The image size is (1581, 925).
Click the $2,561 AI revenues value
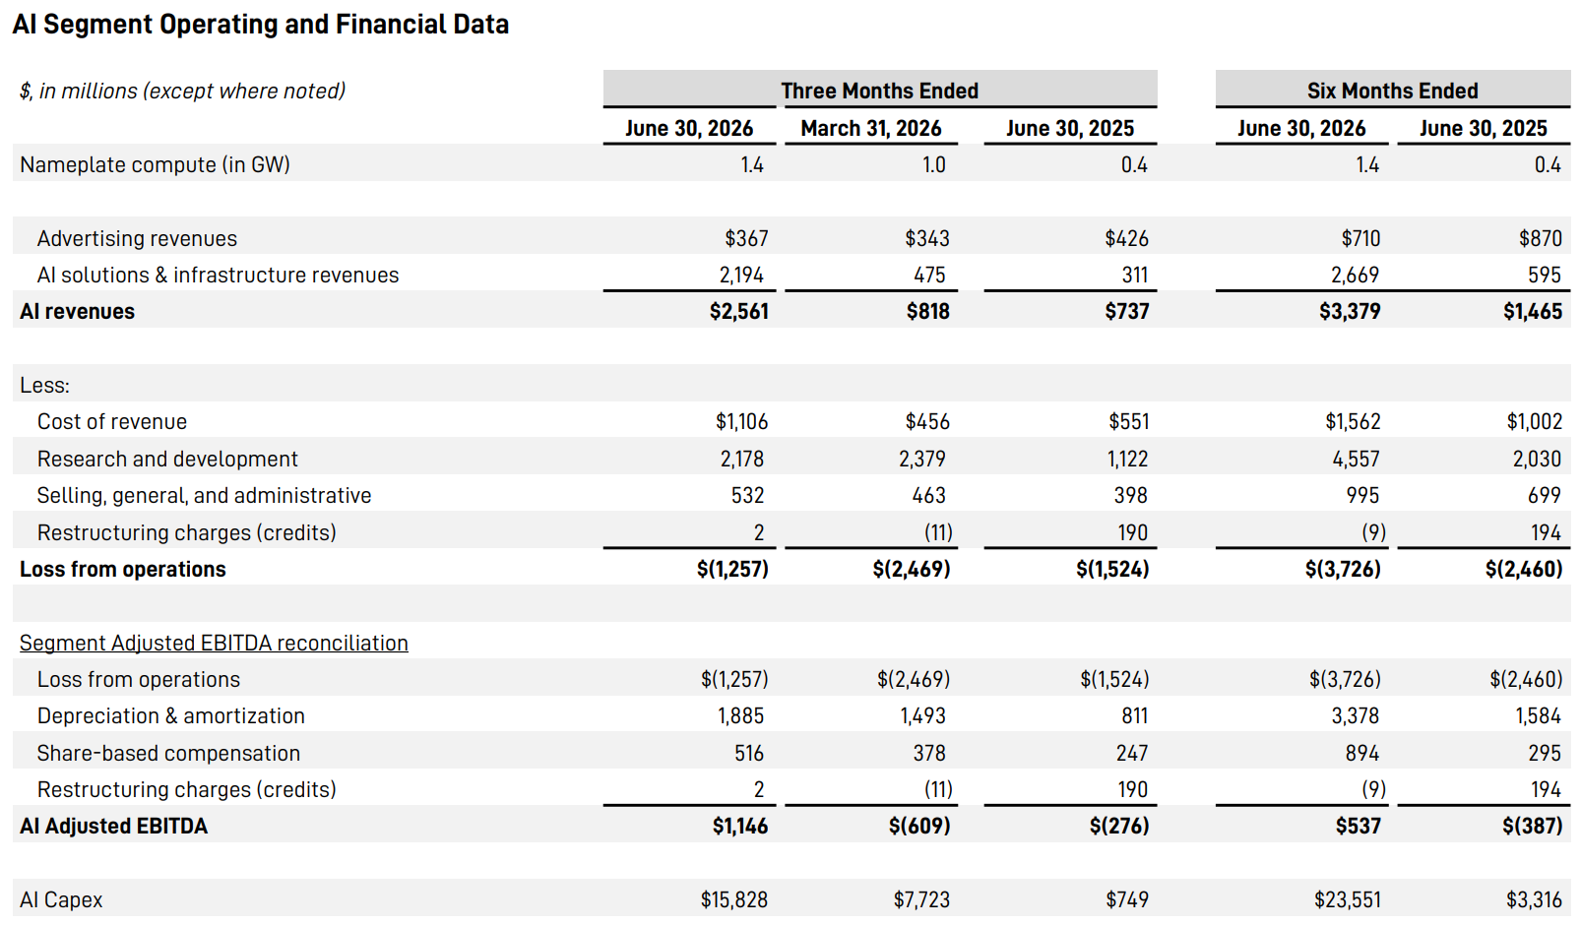click(738, 312)
